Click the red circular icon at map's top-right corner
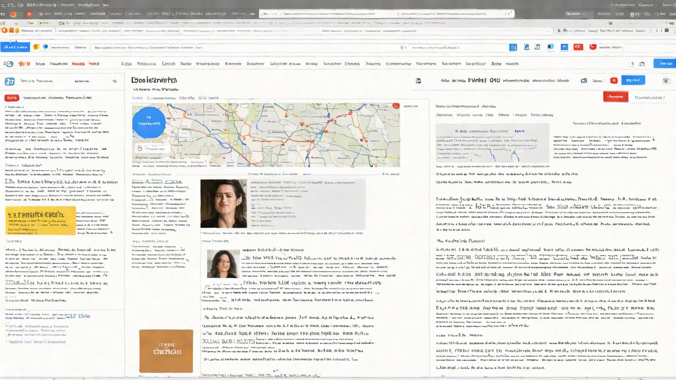The width and height of the screenshot is (676, 380). tap(396, 106)
